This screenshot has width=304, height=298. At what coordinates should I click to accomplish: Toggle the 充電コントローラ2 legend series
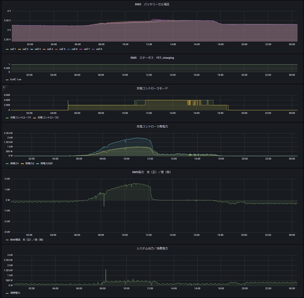[x=48, y=118]
